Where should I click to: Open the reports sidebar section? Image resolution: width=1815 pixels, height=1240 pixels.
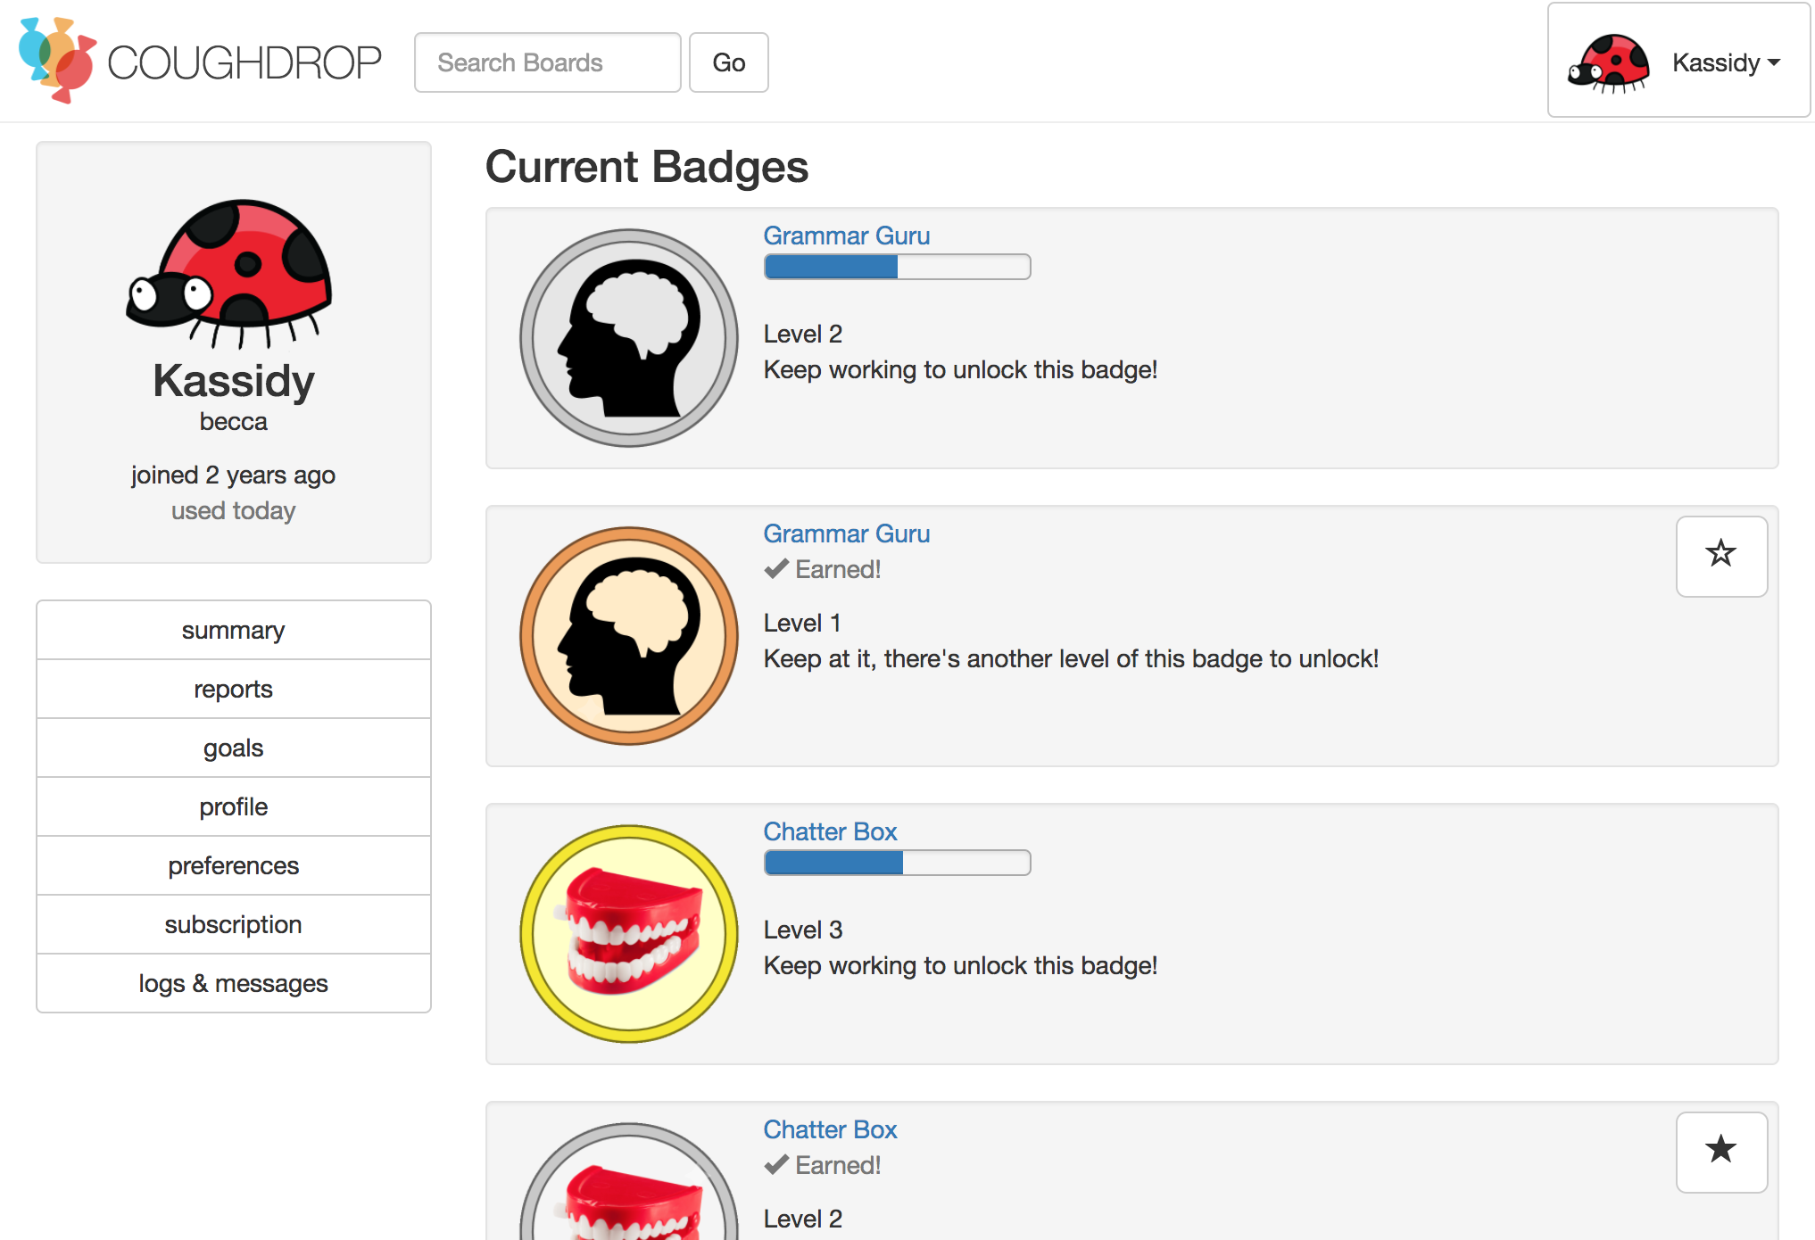point(234,689)
